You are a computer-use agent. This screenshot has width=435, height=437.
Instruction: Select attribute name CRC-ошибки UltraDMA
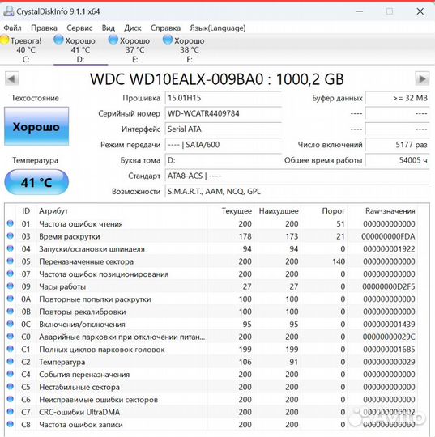[x=79, y=412]
